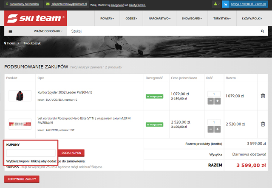Viewport: 272px width, 188px height.
Task: Increase quantity of Rossignol ski set
Action: [x=217, y=129]
